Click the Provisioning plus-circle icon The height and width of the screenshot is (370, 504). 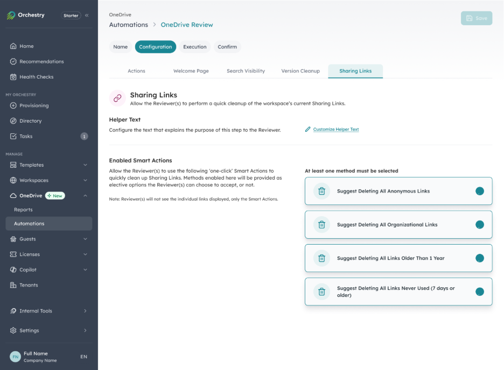[x=13, y=105]
